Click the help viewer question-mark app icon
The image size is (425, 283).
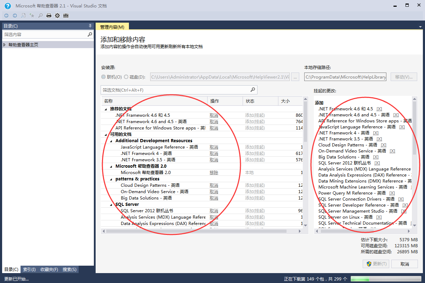7,6
